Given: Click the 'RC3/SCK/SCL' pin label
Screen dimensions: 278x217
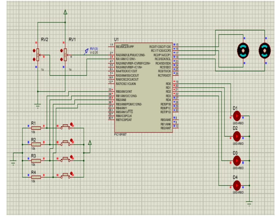Looking at the screenshot, I should coord(163,59).
